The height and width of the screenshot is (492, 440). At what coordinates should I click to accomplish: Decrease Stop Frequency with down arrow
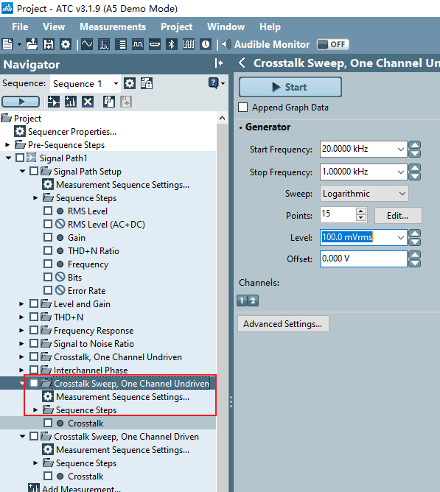(x=415, y=176)
